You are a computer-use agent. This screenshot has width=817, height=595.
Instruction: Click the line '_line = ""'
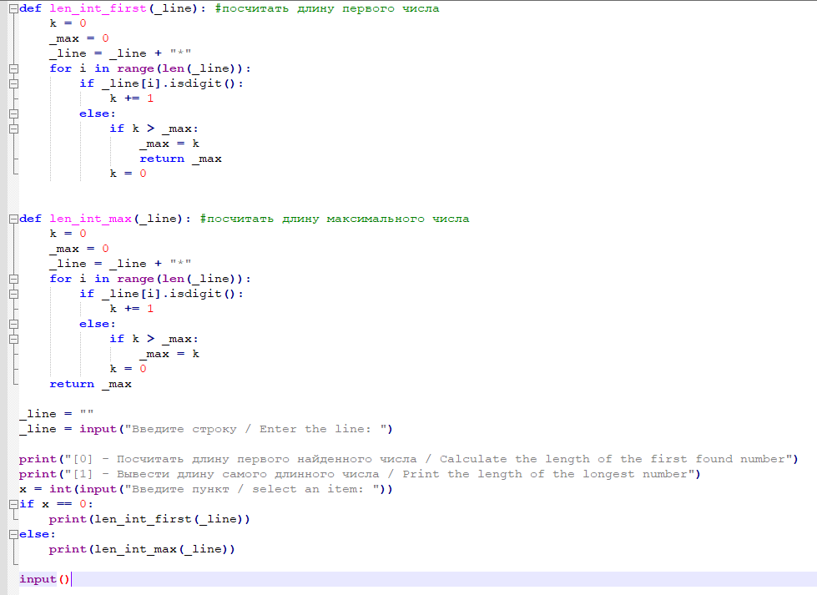56,414
